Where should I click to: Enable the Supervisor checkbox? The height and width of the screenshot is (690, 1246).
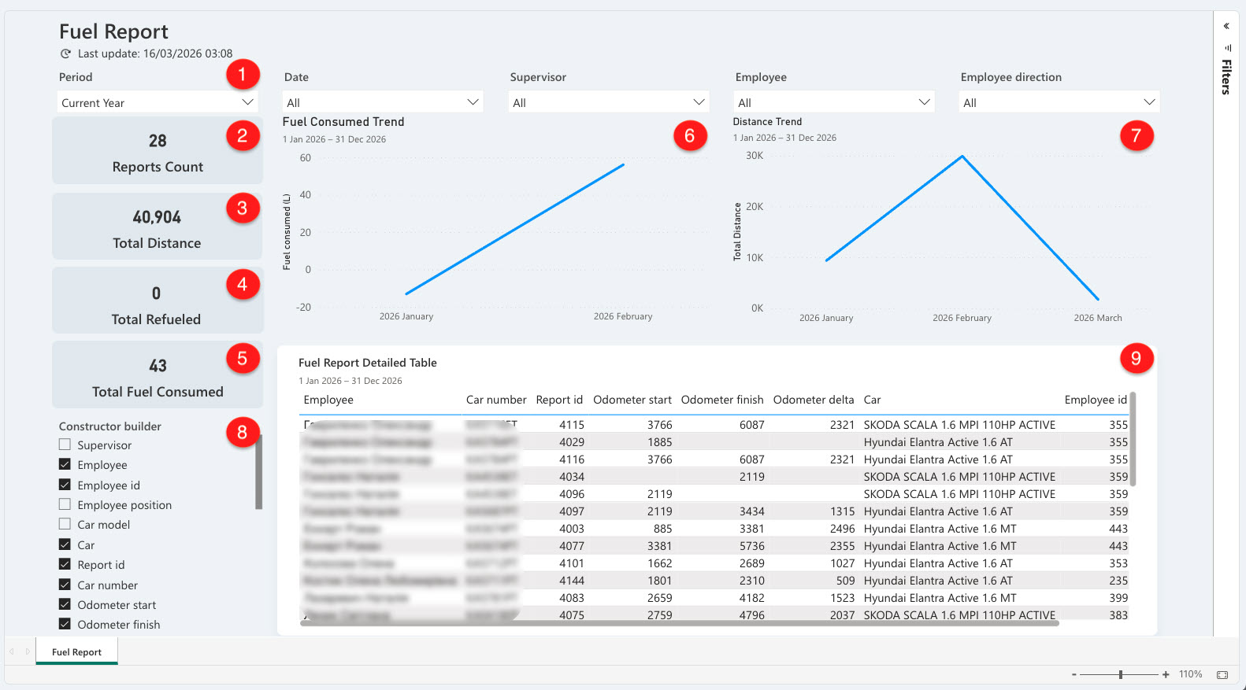tap(65, 445)
